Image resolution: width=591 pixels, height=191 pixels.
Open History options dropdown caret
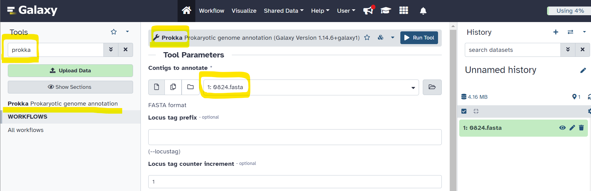click(x=584, y=32)
